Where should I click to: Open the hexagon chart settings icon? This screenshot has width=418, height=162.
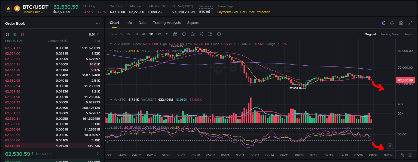(x=219, y=34)
